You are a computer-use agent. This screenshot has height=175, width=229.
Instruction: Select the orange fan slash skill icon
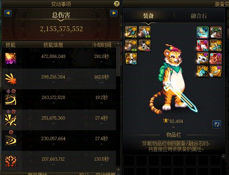(11, 79)
